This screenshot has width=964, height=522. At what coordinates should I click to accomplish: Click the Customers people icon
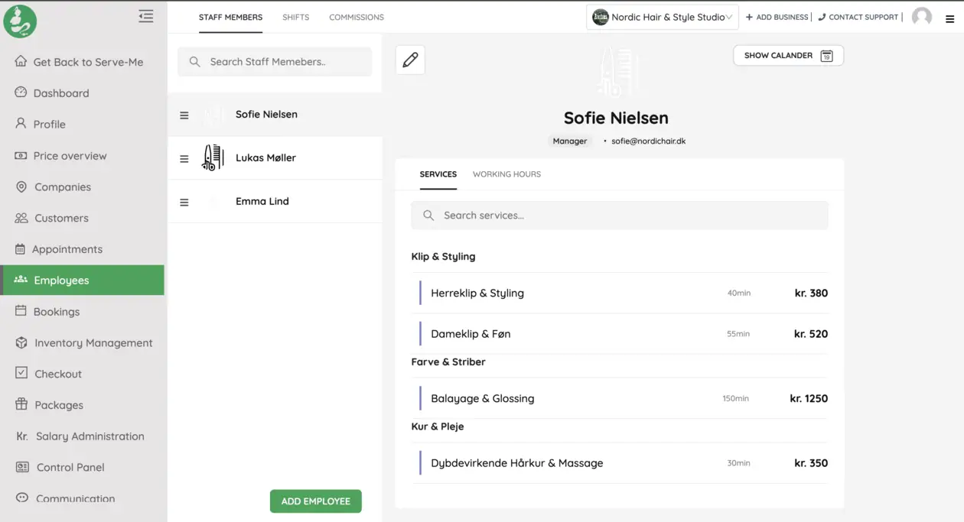(21, 218)
